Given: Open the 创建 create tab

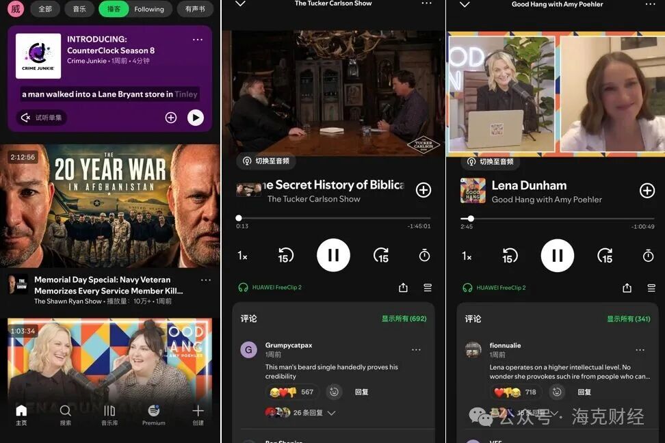Looking at the screenshot, I should pyautogui.click(x=198, y=415).
